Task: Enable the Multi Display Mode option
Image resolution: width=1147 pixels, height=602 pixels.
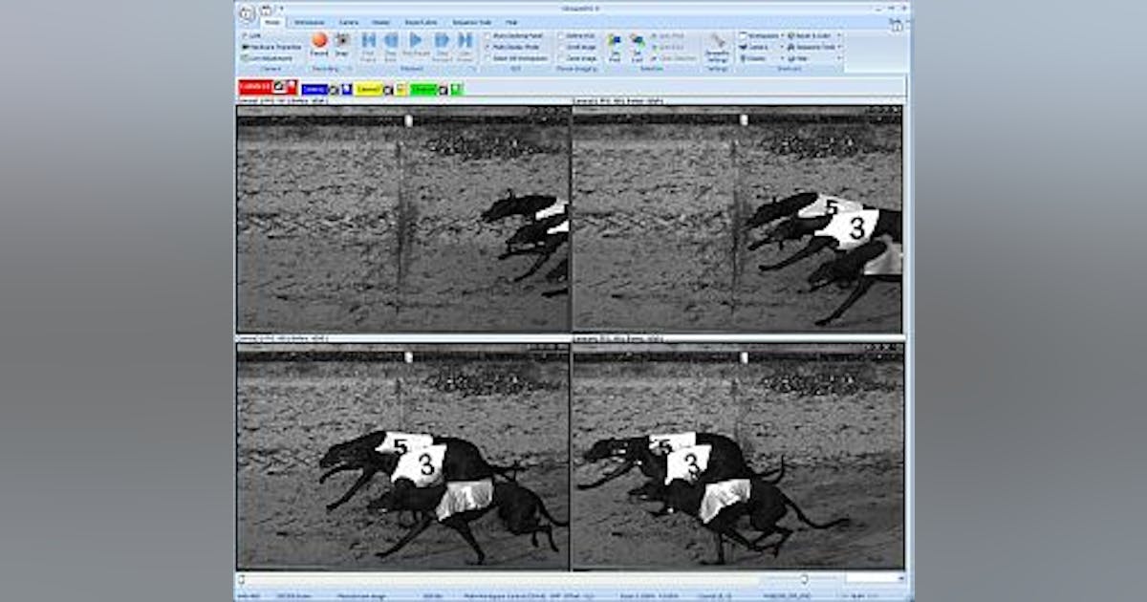Action: [x=487, y=45]
